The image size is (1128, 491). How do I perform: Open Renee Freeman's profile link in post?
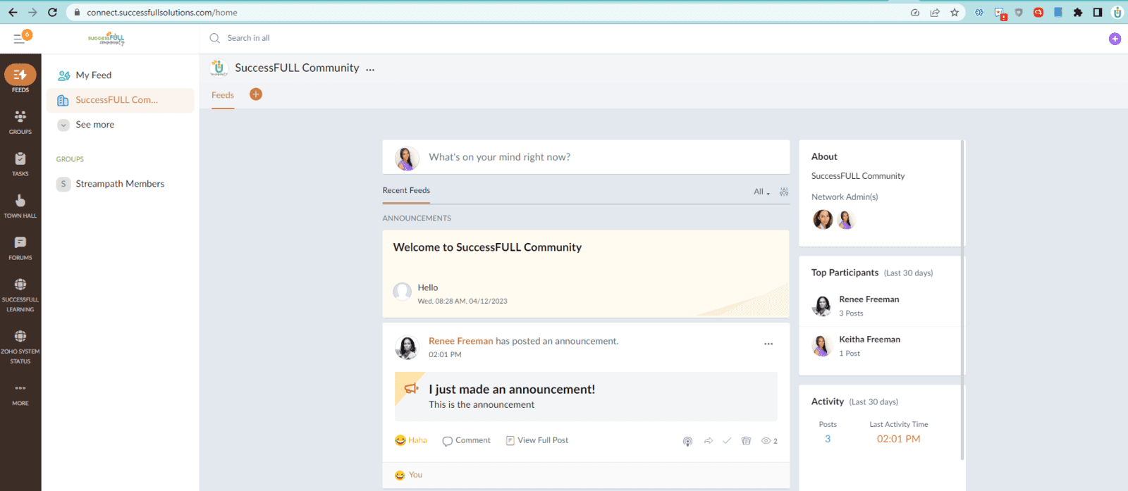461,341
